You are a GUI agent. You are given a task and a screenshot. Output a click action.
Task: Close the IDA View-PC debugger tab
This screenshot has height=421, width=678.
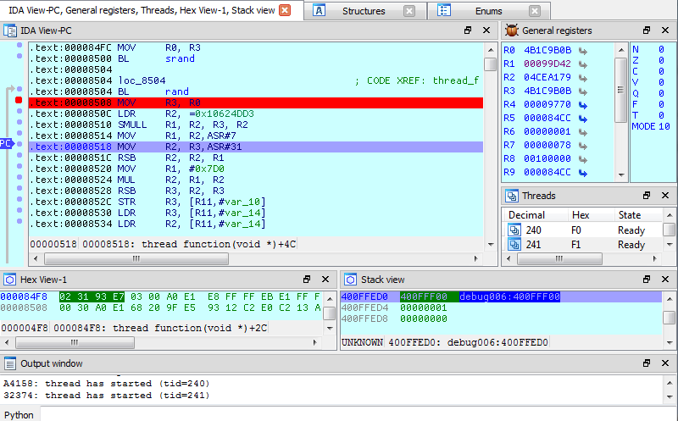(285, 10)
